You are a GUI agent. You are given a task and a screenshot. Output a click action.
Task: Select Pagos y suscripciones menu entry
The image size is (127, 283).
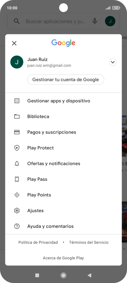tap(63, 132)
